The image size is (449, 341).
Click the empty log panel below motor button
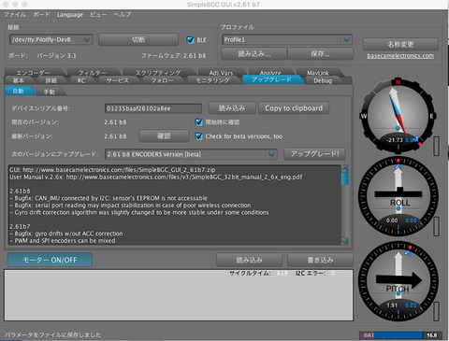coord(179,295)
